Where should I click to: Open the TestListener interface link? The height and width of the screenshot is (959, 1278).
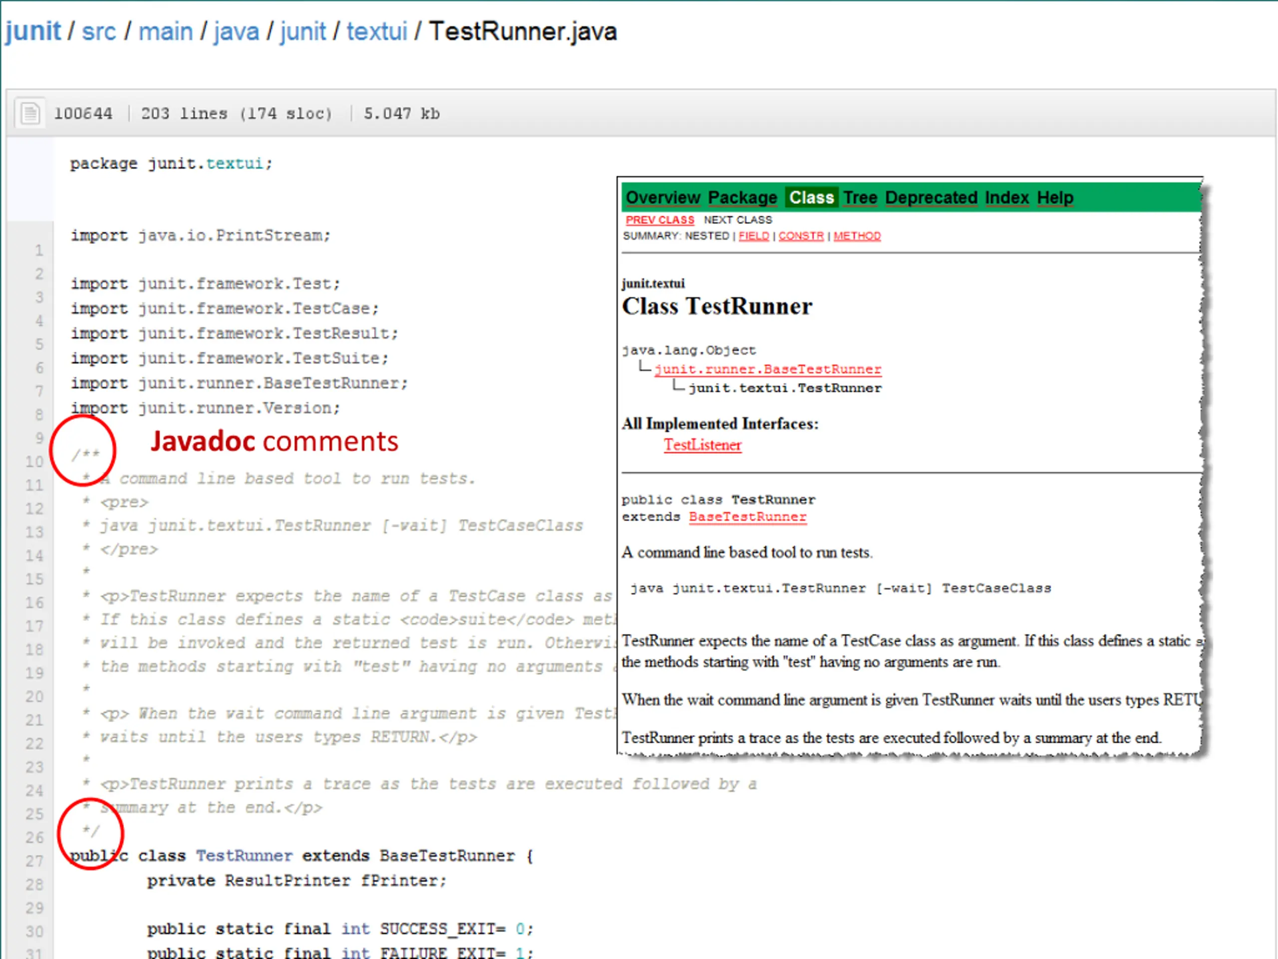pos(702,445)
